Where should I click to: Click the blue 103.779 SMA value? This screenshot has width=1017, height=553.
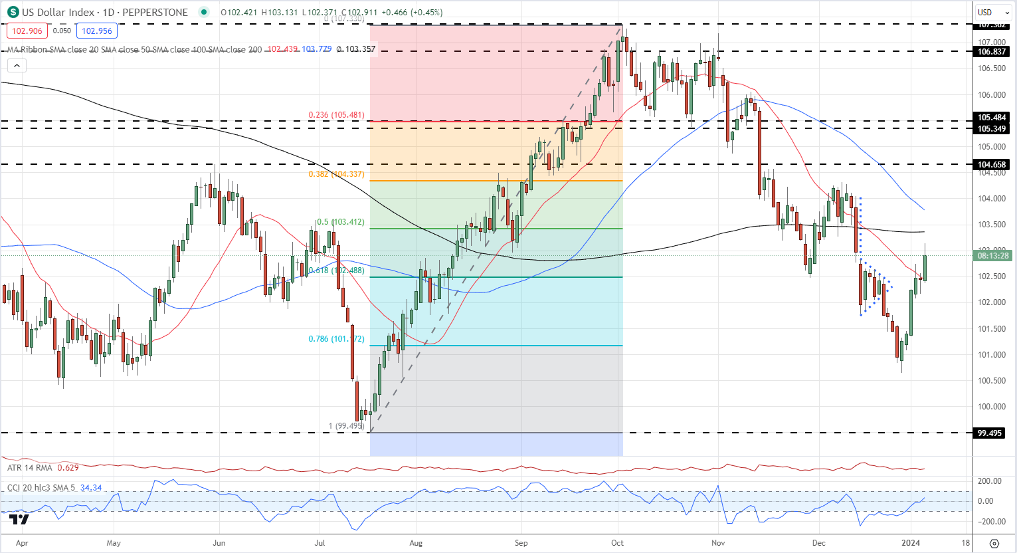pos(317,49)
